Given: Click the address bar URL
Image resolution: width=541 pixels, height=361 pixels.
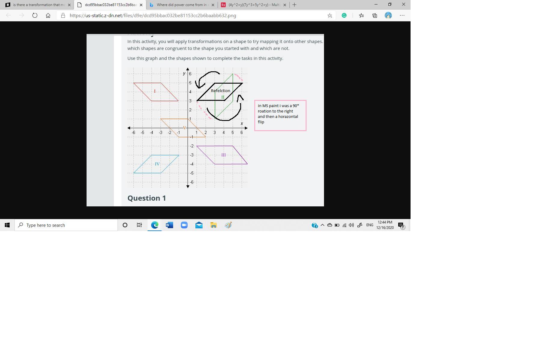Looking at the screenshot, I should click(153, 15).
